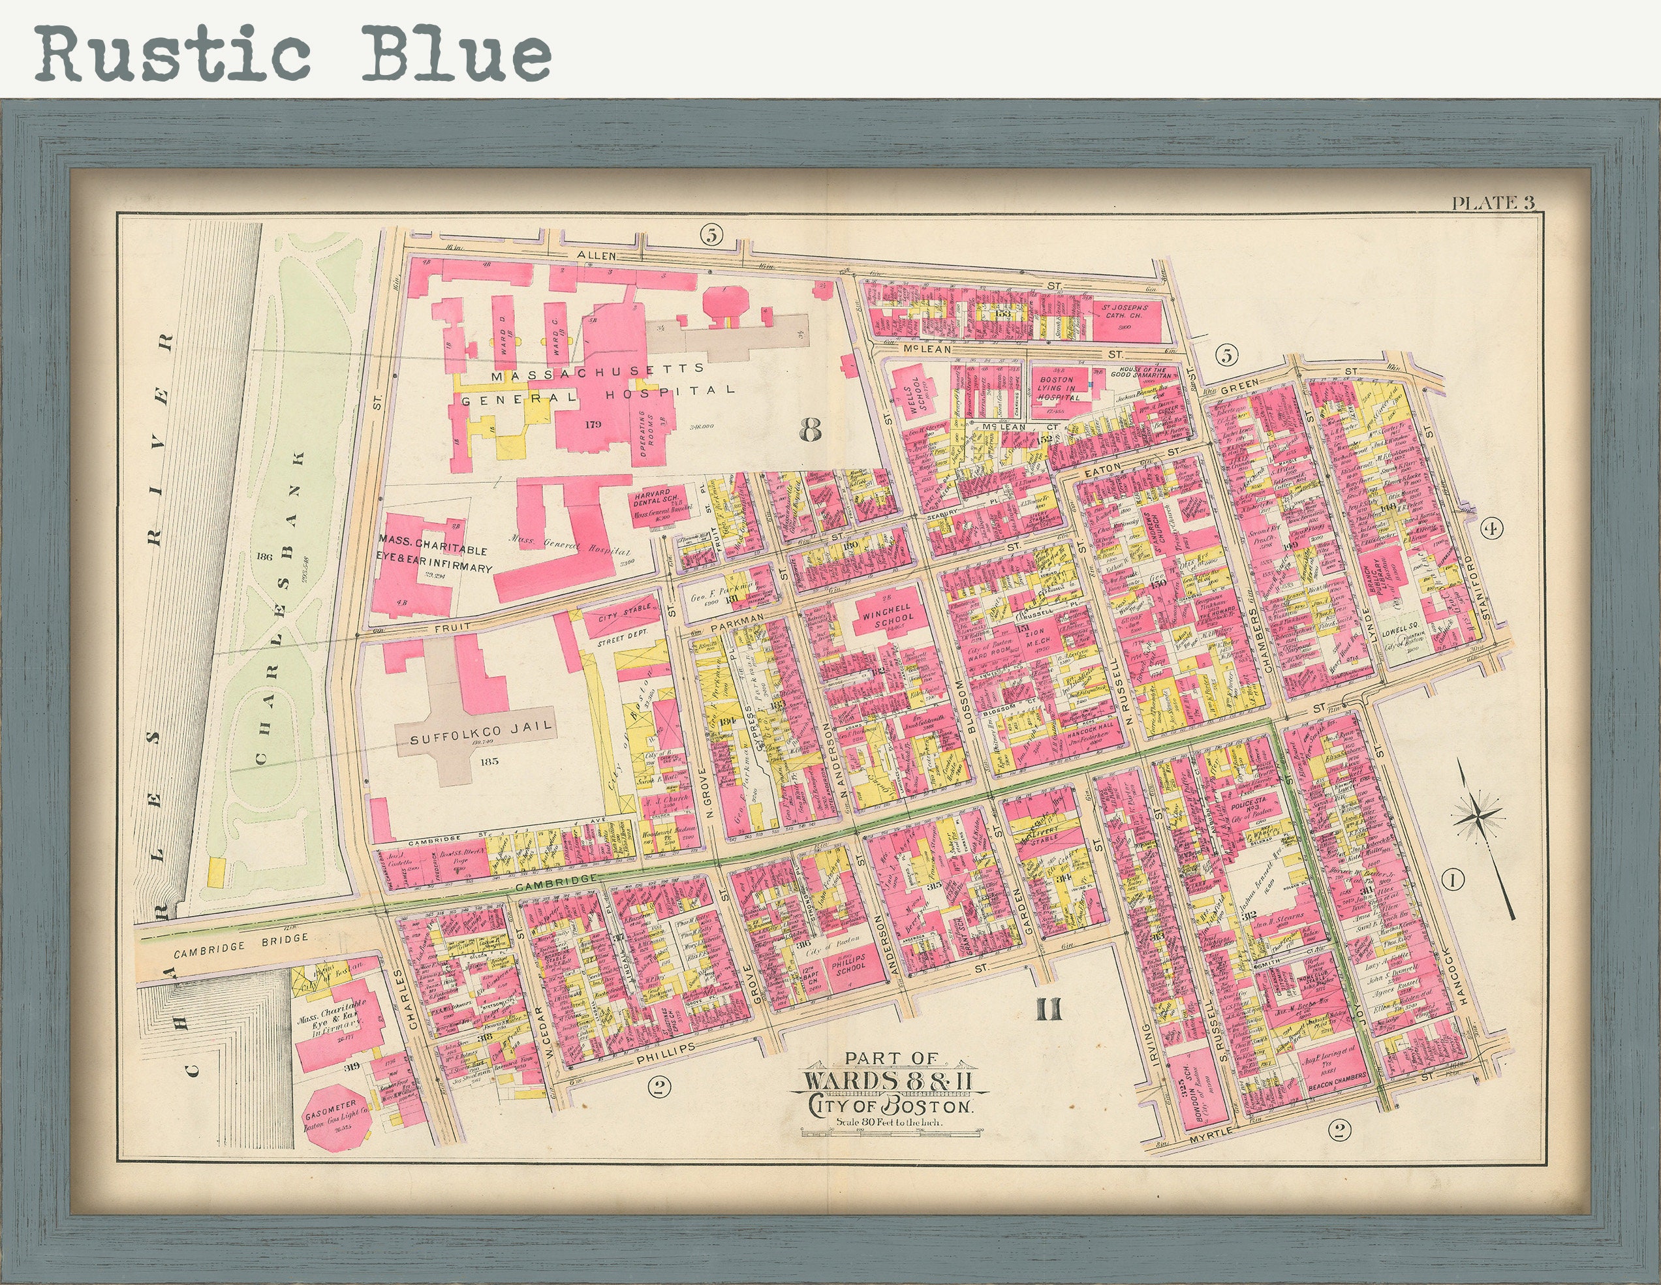Click the parcel number '179' in hospital
Viewport: 1661px width, 1285px height.
(x=593, y=424)
